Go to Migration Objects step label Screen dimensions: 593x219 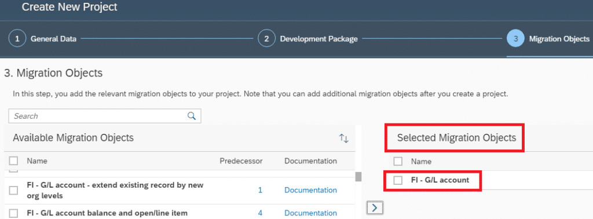559,39
